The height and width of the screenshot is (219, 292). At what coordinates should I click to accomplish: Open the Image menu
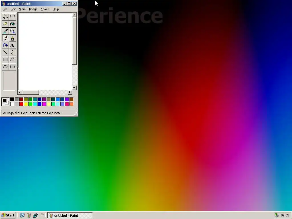point(33,9)
